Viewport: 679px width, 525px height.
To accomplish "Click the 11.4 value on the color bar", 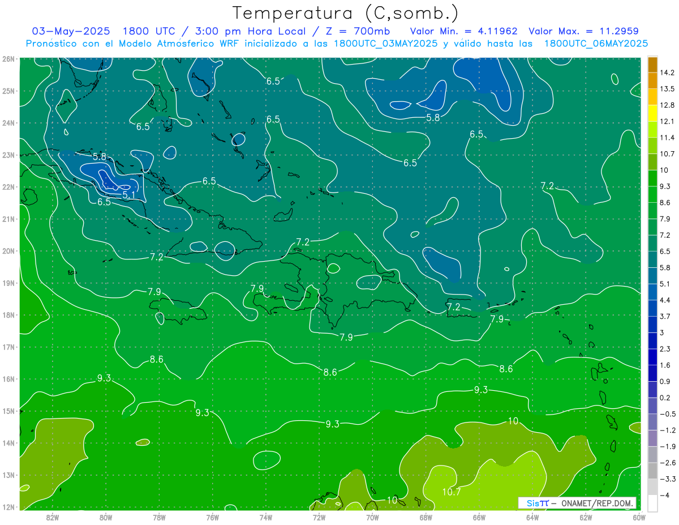I will pyautogui.click(x=667, y=138).
